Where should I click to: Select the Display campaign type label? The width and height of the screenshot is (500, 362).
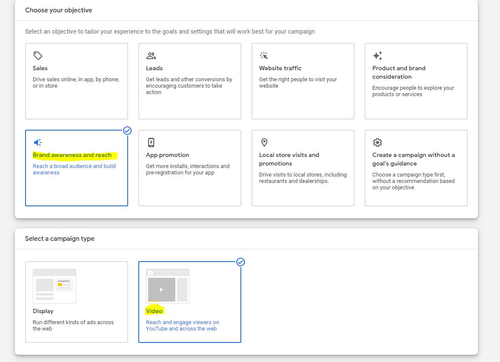click(x=43, y=311)
